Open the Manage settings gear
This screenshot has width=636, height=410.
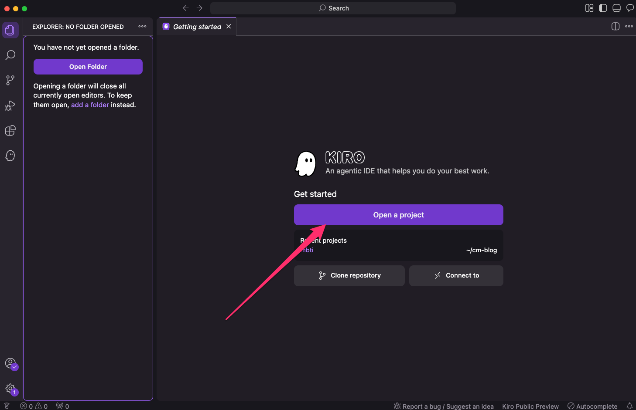tap(10, 389)
